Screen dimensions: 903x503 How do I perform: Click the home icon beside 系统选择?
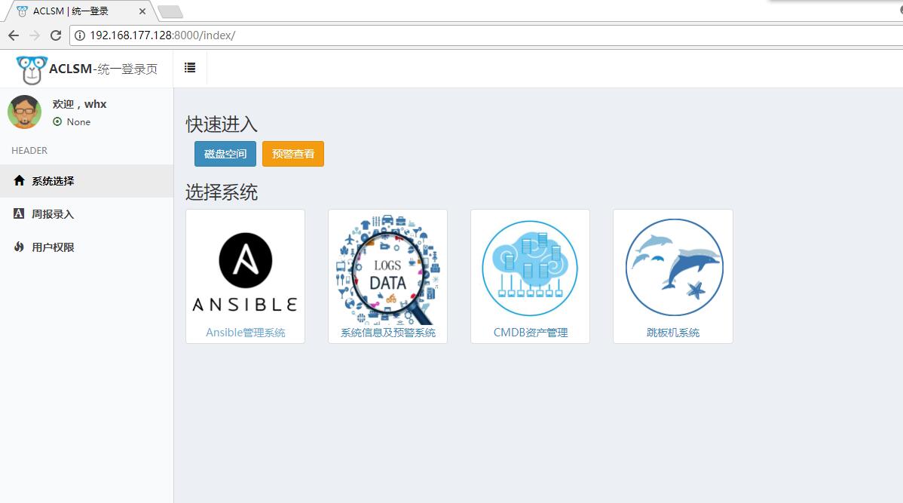[19, 180]
